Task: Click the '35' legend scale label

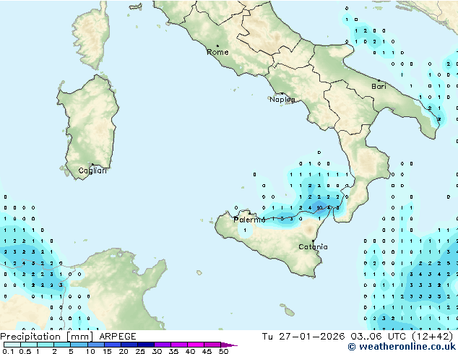Action: [173, 351]
